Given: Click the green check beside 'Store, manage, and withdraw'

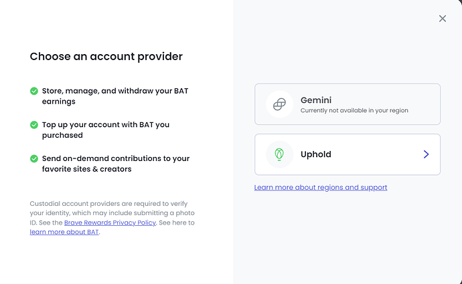Looking at the screenshot, I should point(34,90).
